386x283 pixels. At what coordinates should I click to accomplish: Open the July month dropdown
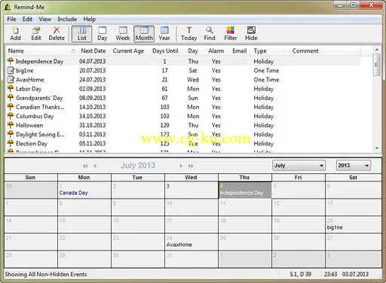pyautogui.click(x=299, y=166)
